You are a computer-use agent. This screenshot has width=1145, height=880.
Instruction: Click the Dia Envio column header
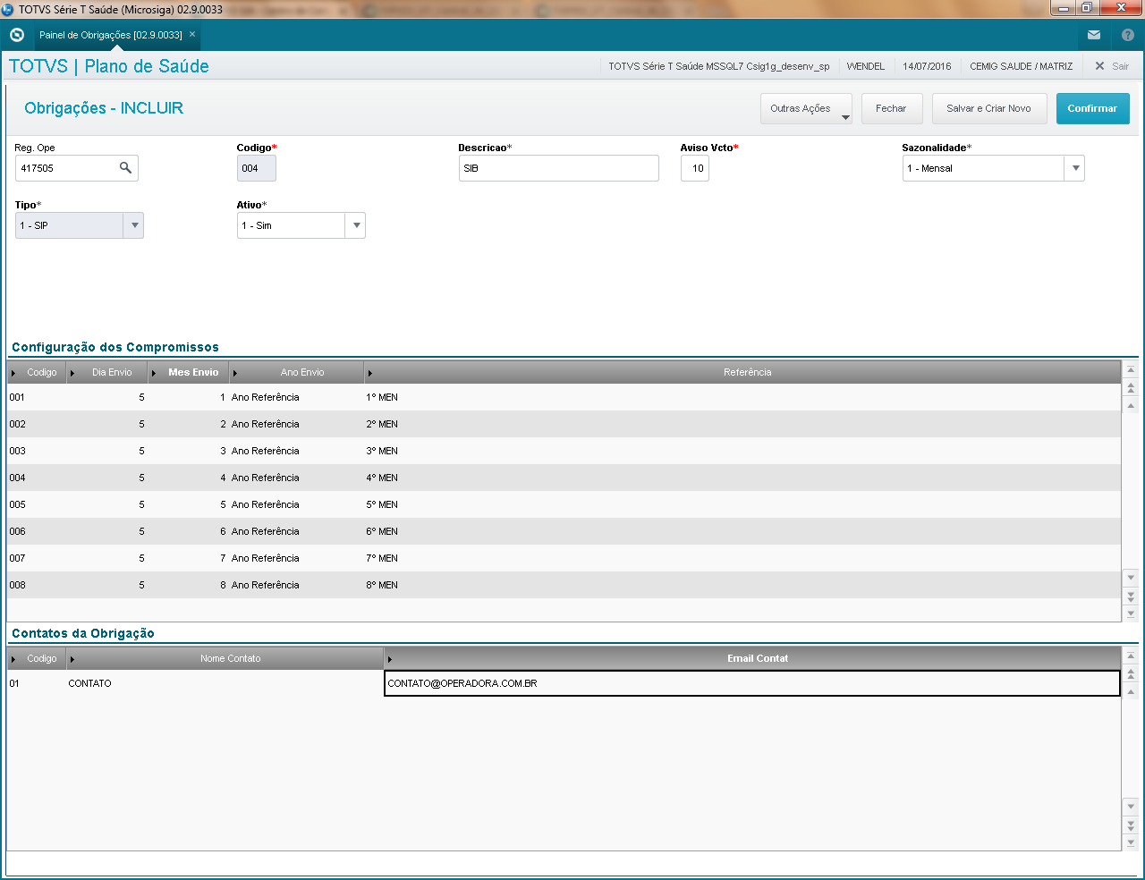[106, 372]
